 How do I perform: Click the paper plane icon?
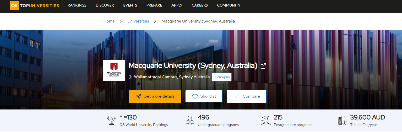138,96
